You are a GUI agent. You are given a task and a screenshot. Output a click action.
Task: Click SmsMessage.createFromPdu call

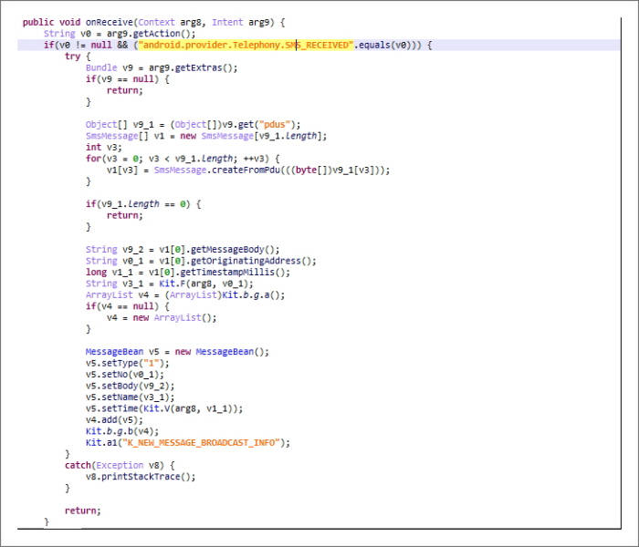pyautogui.click(x=271, y=170)
